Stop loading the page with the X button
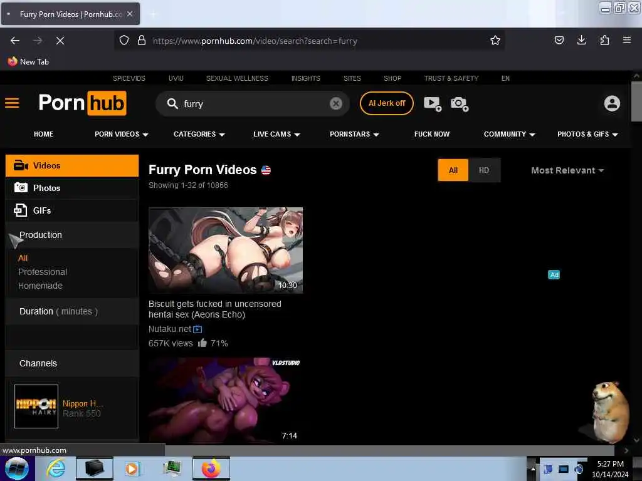The height and width of the screenshot is (481, 642). click(x=60, y=41)
